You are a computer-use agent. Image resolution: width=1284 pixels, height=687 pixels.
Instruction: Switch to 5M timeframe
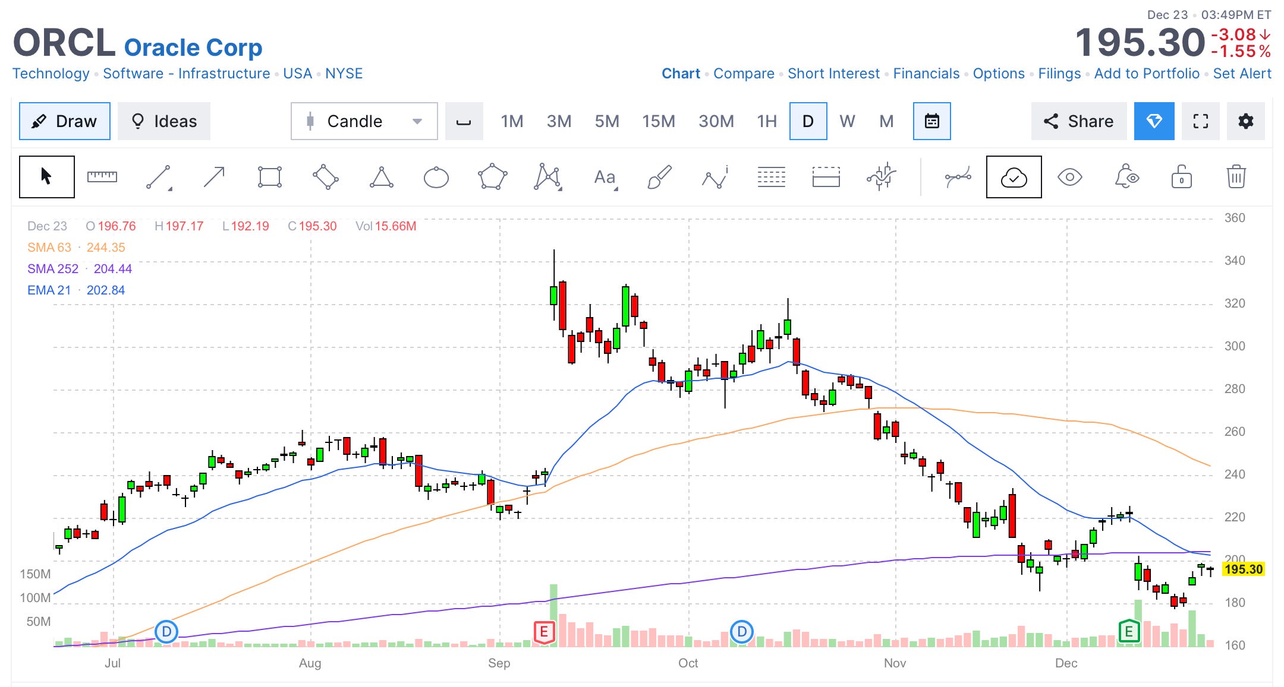[607, 121]
